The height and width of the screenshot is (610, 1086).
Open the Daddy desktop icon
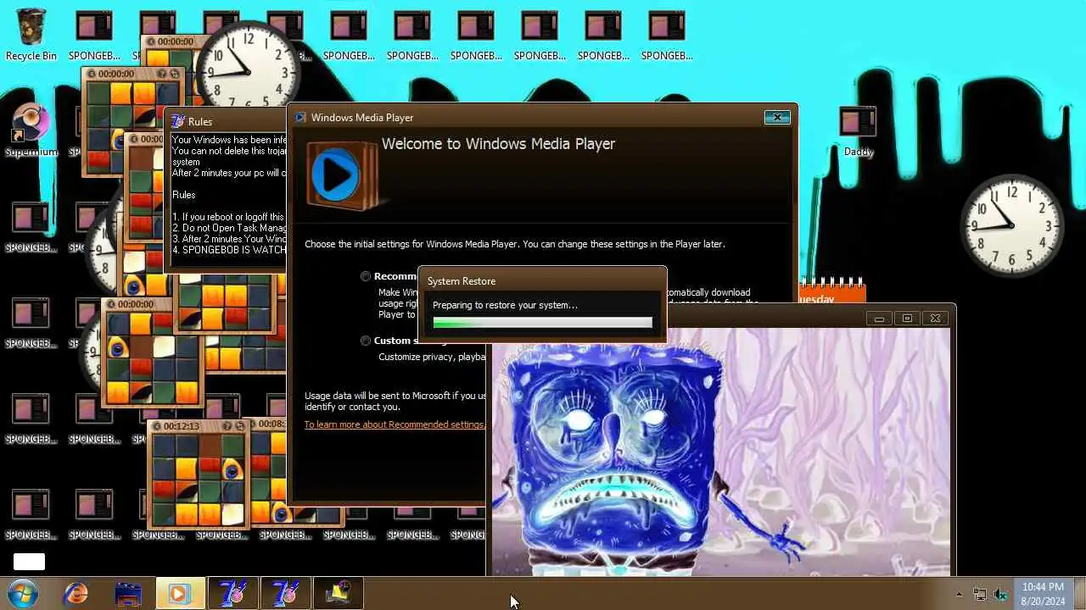[x=859, y=130]
